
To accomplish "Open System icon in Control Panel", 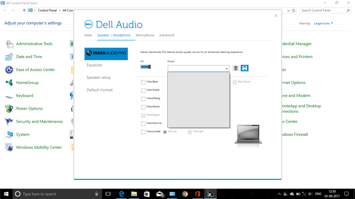I will click(9, 135).
